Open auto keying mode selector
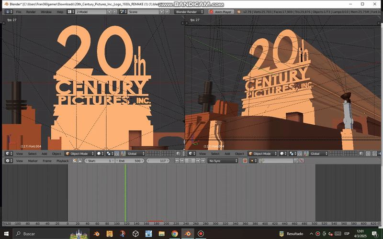 (x=253, y=161)
